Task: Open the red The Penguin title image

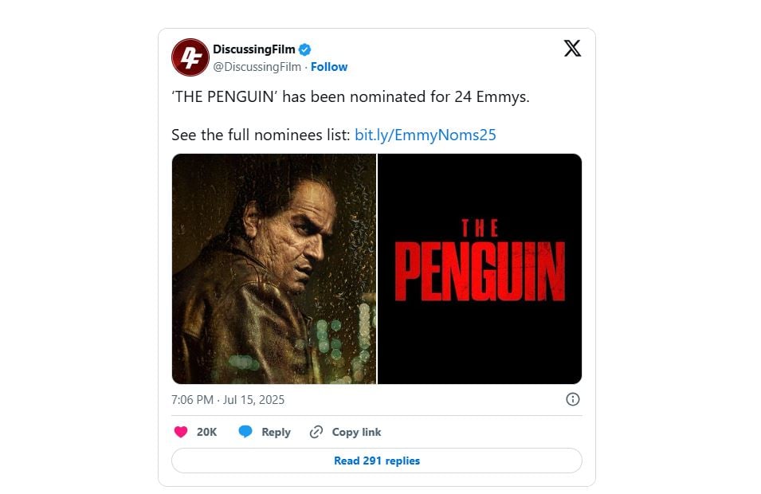Action: click(x=480, y=269)
